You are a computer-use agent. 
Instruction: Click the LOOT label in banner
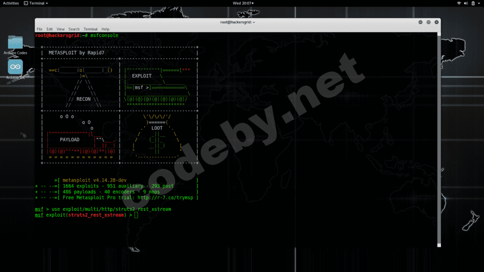pyautogui.click(x=157, y=128)
